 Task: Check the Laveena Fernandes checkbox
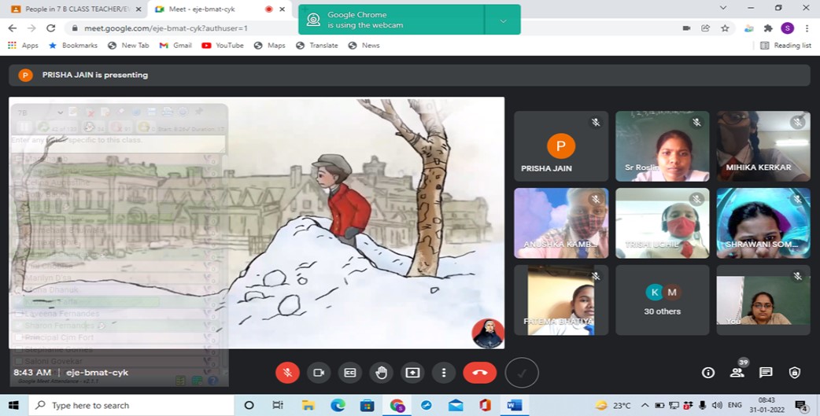(18, 314)
